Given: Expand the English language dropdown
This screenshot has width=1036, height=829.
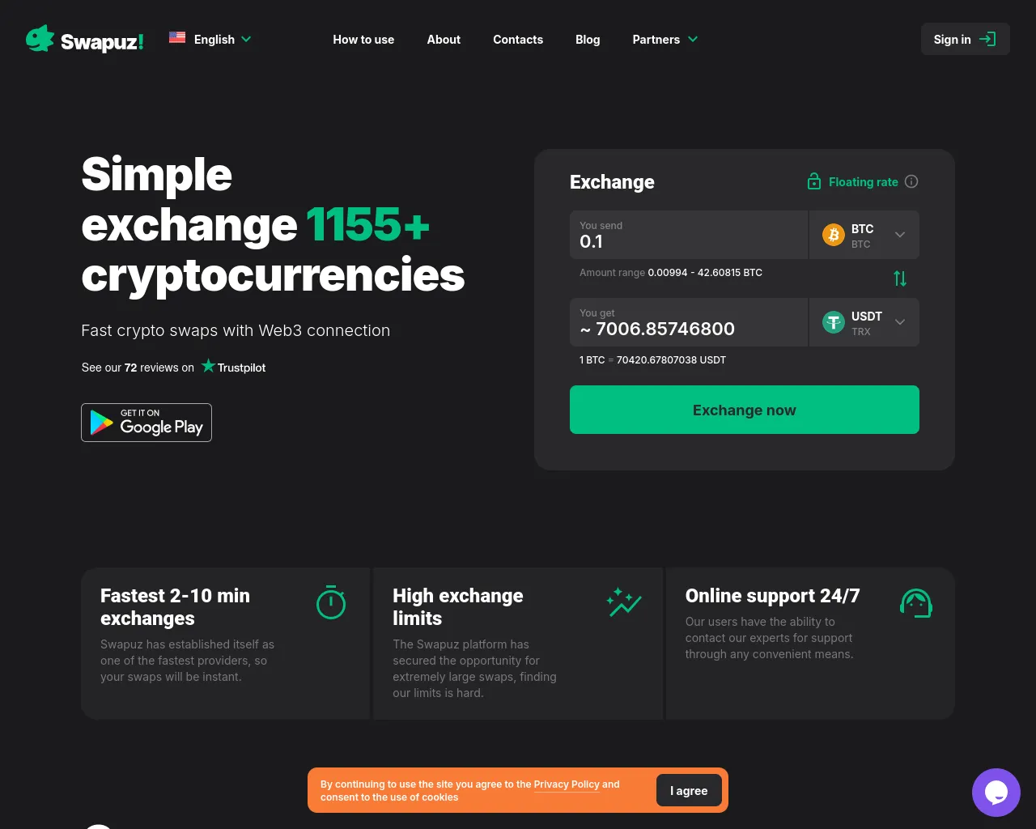Looking at the screenshot, I should (210, 39).
